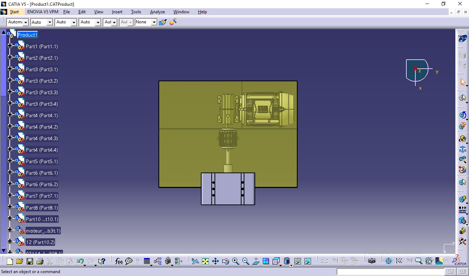This screenshot has height=276, width=469.
Task: Activate Fly mode airplane icon
Action: [x=195, y=261]
